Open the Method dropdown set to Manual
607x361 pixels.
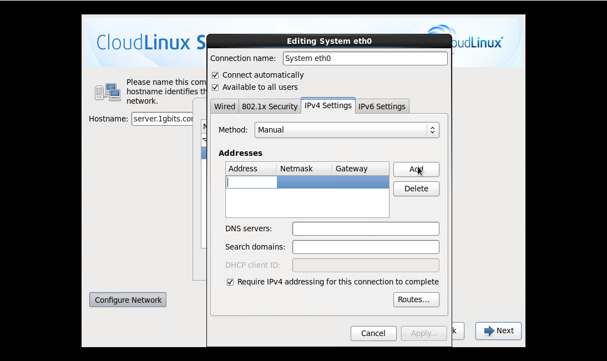[347, 130]
